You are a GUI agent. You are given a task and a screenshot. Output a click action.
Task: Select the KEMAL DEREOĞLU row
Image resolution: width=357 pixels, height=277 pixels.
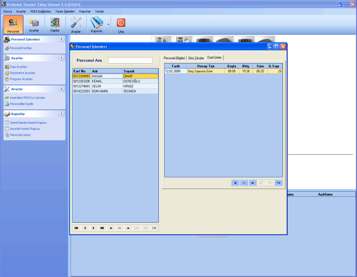tap(115, 81)
